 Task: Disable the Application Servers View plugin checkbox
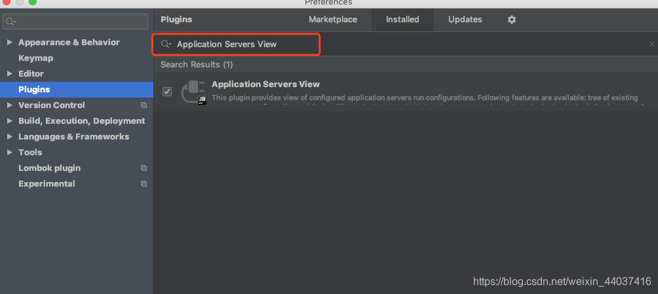tap(167, 92)
